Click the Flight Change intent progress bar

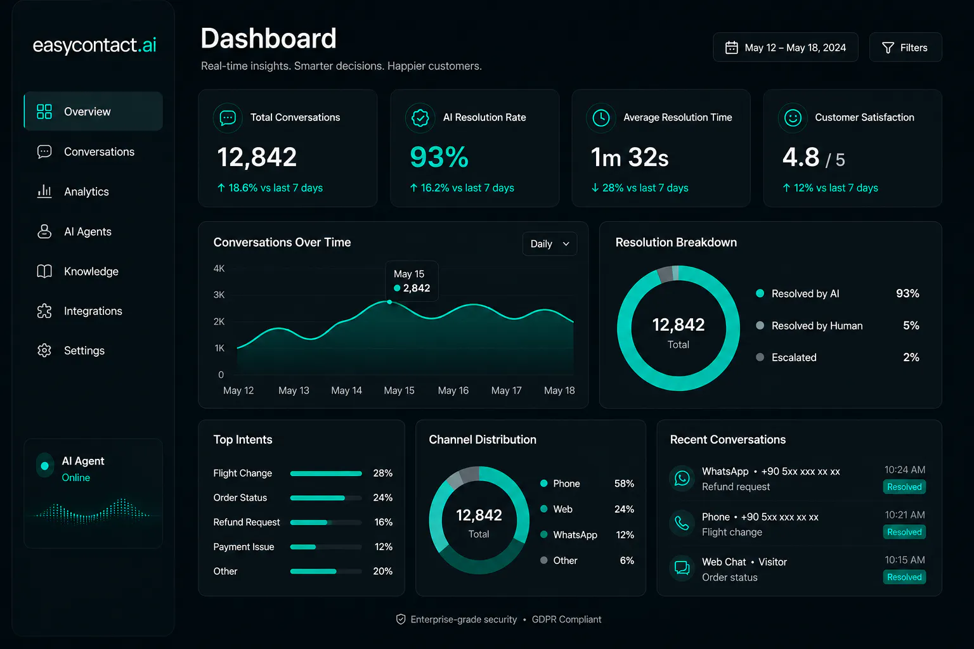pos(326,473)
